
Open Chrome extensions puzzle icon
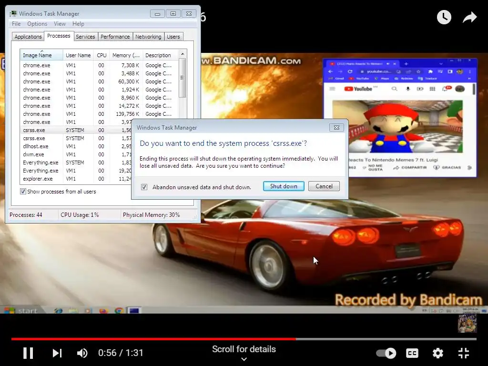point(430,71)
